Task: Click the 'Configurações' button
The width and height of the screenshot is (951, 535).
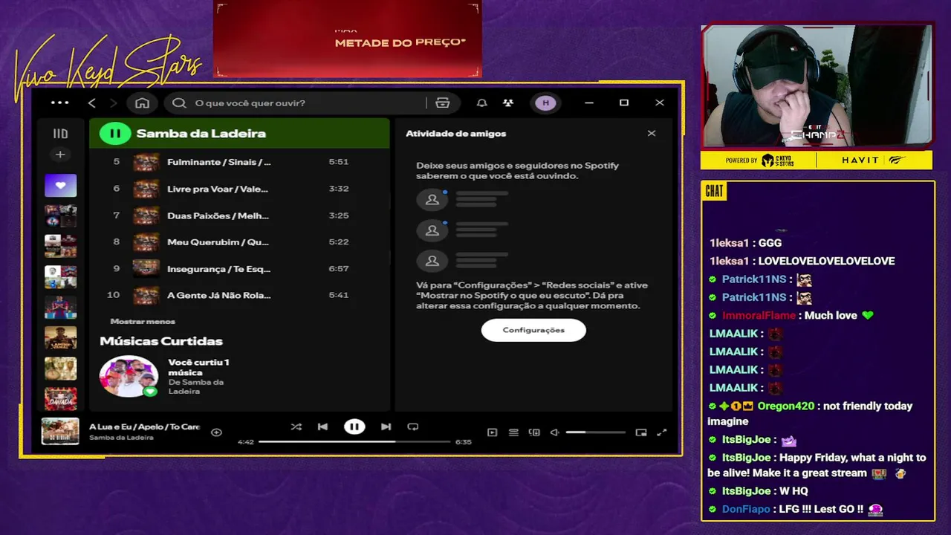Action: click(x=533, y=330)
